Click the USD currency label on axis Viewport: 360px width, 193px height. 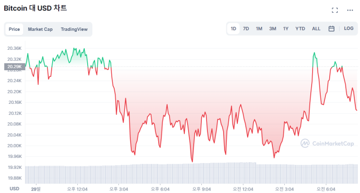(x=15, y=188)
